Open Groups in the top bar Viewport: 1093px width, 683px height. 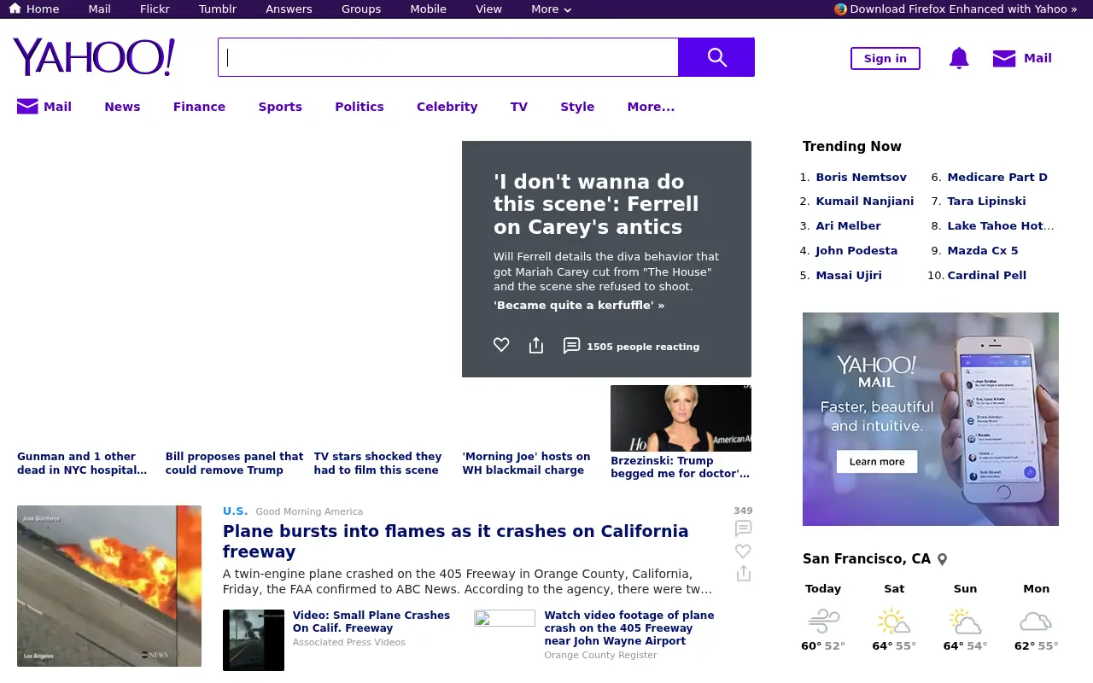361,9
